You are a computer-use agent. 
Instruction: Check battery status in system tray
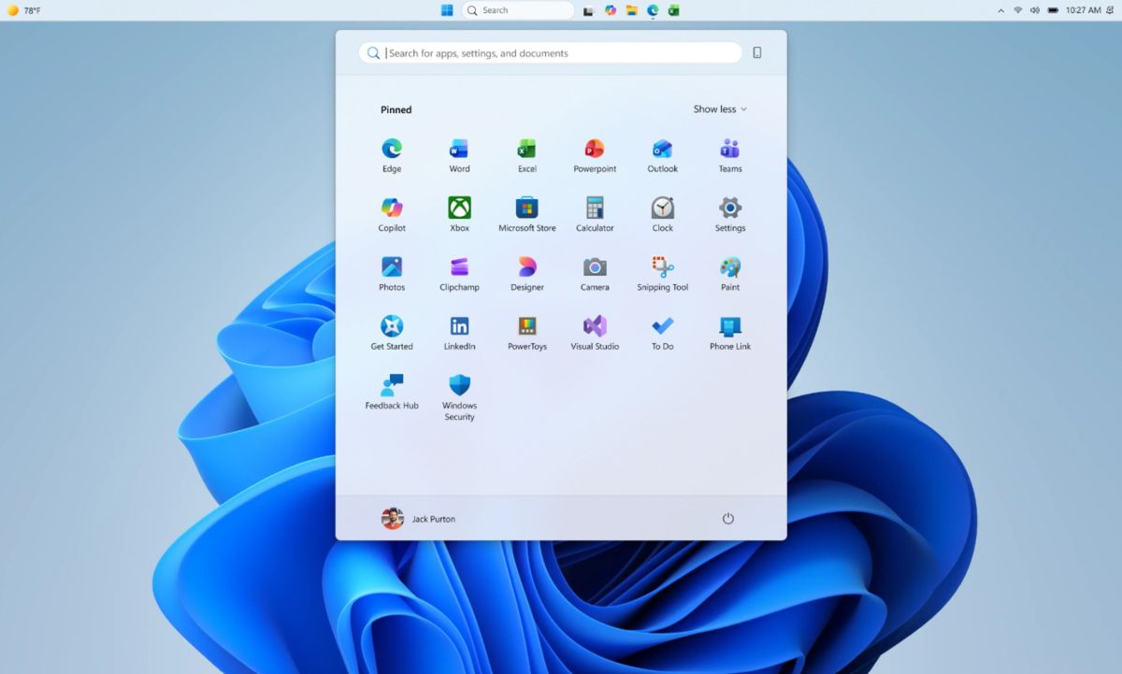(x=1053, y=10)
